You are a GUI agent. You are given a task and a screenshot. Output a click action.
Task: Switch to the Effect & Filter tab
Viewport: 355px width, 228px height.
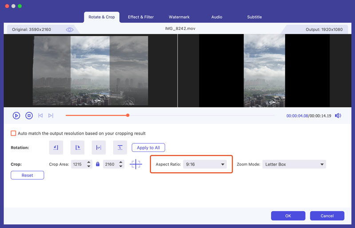pos(141,17)
